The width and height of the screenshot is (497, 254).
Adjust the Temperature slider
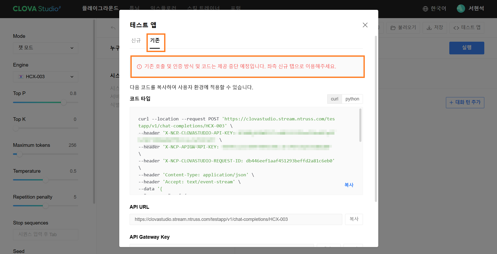pos(46,180)
